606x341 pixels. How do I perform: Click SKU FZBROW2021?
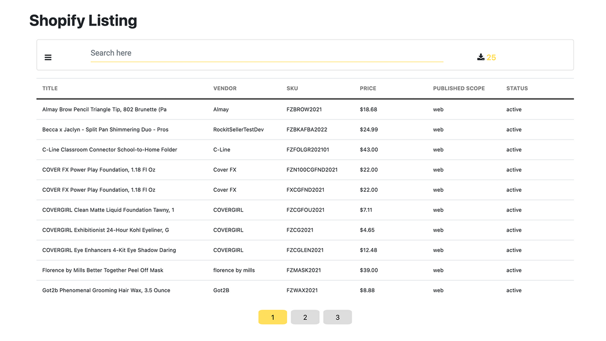pos(304,109)
